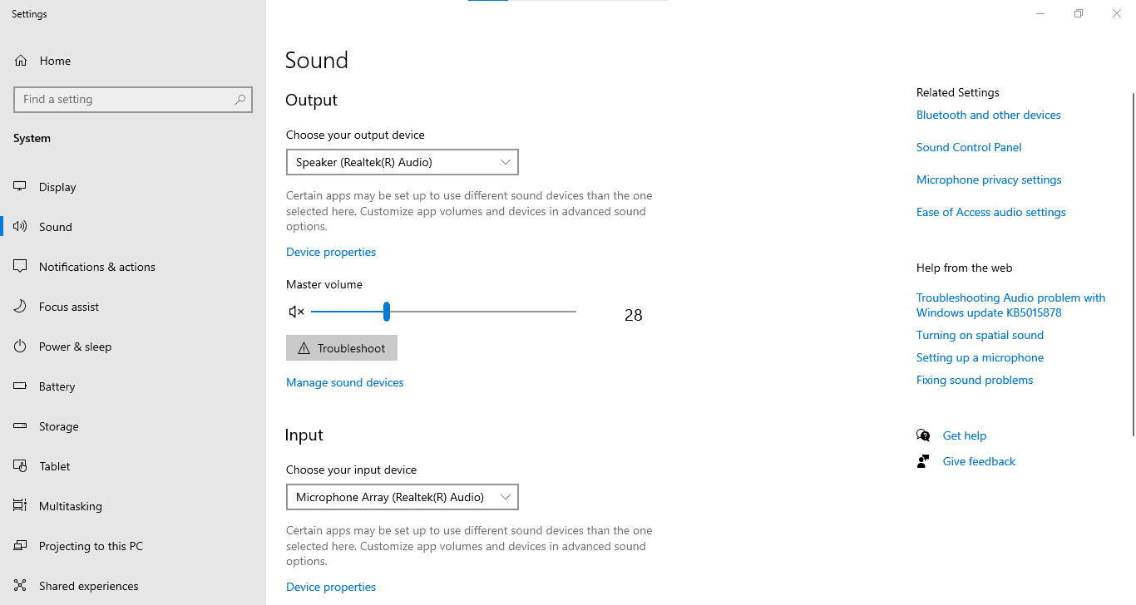Screen dimensions: 1136x605
Task: Click the Storage drive icon
Action: coord(21,426)
